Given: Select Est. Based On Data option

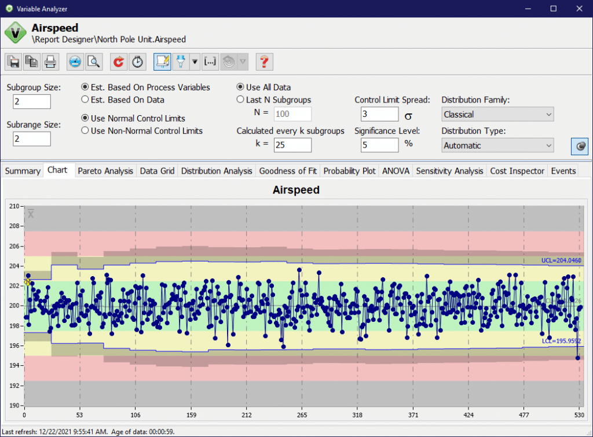Looking at the screenshot, I should coord(85,100).
